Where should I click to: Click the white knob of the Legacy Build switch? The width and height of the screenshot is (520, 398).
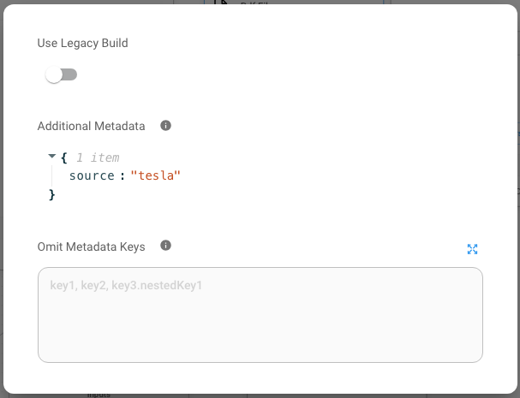(x=54, y=75)
